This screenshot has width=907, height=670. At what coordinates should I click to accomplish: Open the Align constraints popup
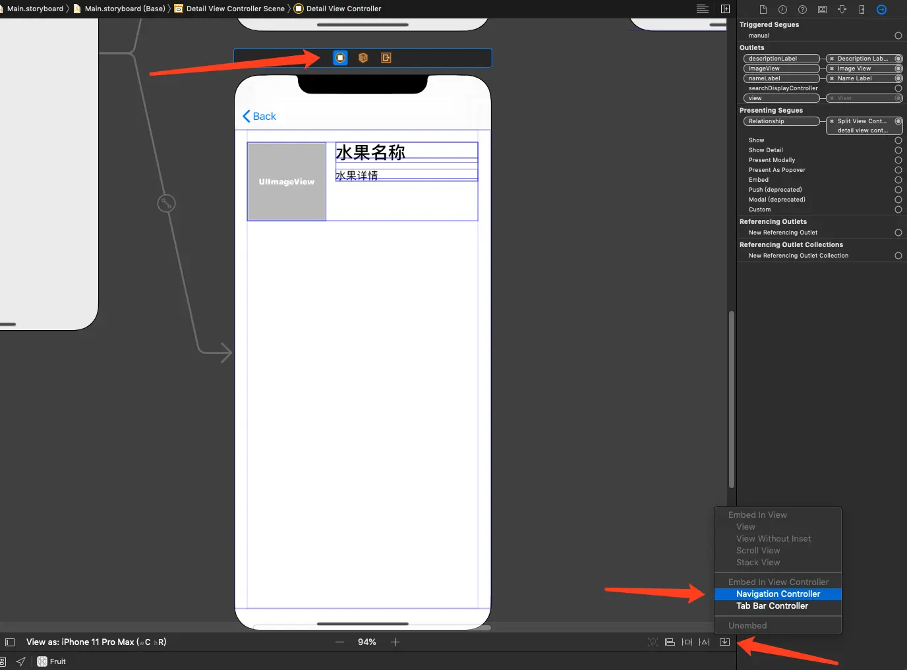[x=670, y=642]
